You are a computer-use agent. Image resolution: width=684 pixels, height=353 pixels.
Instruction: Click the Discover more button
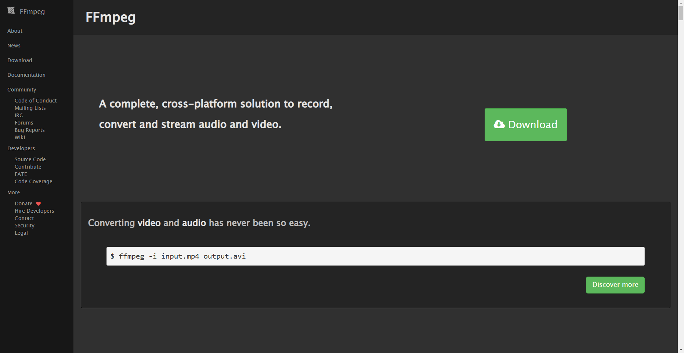click(x=615, y=285)
